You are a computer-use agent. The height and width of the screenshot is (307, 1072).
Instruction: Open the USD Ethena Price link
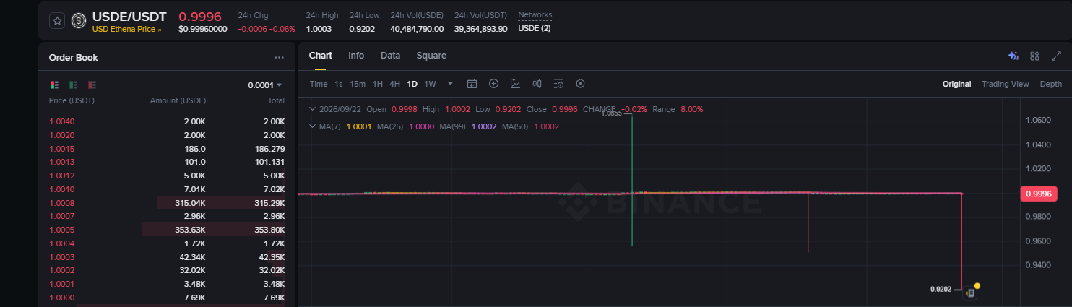click(x=127, y=30)
